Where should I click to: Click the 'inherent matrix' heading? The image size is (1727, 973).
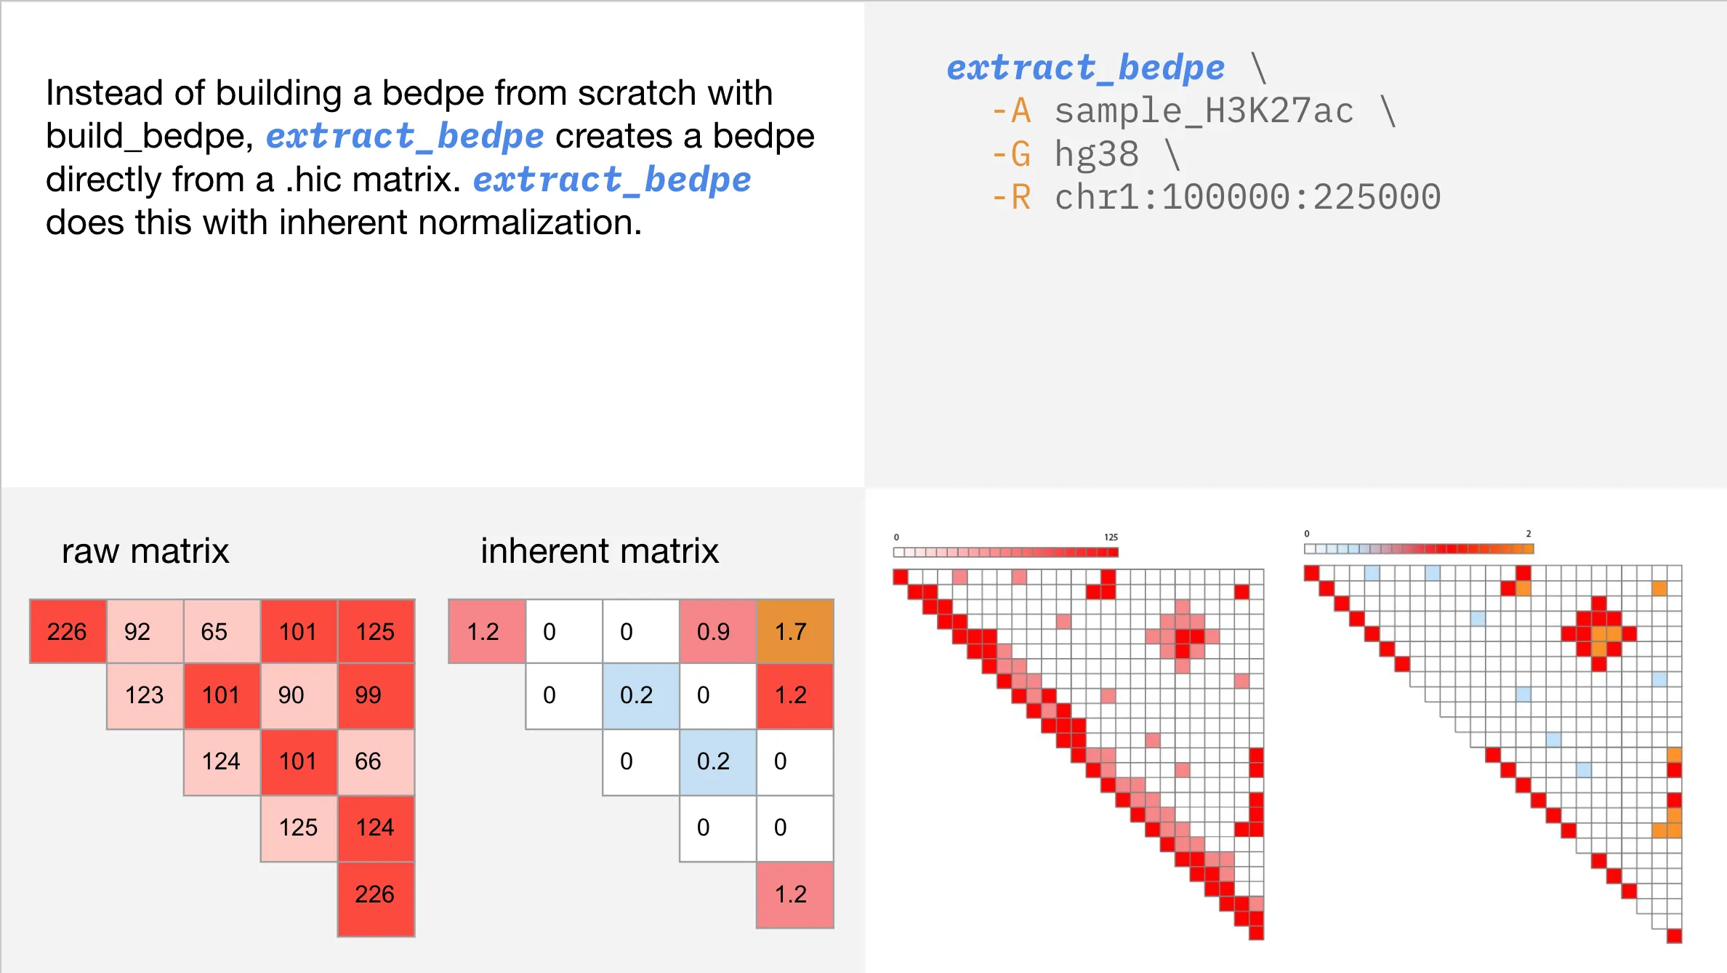pyautogui.click(x=600, y=550)
